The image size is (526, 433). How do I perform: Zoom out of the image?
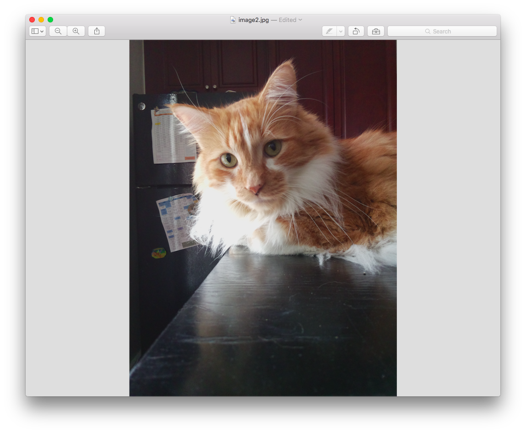coord(58,31)
